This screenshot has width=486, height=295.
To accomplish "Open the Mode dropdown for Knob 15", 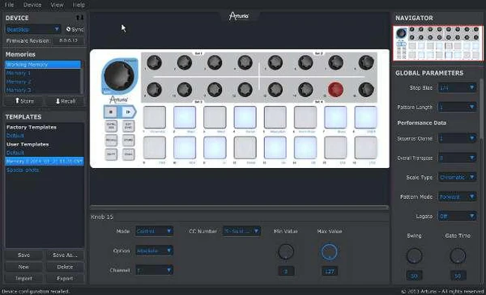I will 154,231.
